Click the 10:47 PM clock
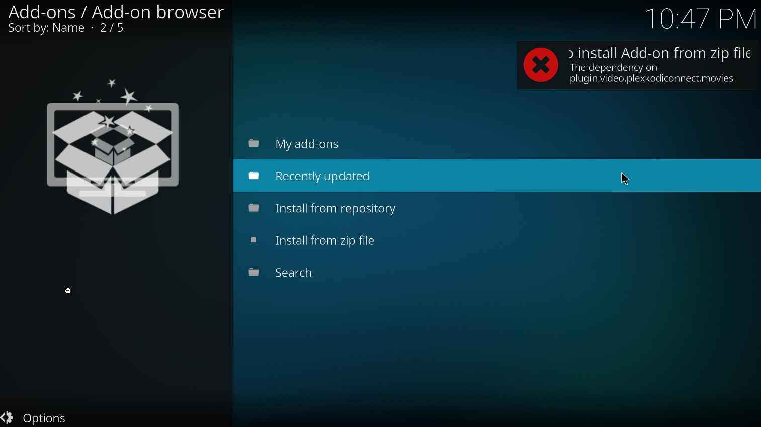This screenshot has height=427, width=761. 701,19
